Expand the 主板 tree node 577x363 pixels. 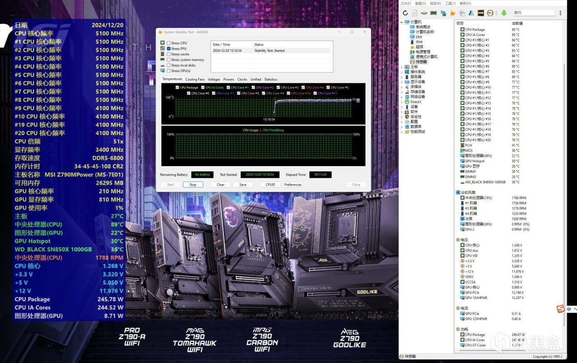pyautogui.click(x=402, y=67)
